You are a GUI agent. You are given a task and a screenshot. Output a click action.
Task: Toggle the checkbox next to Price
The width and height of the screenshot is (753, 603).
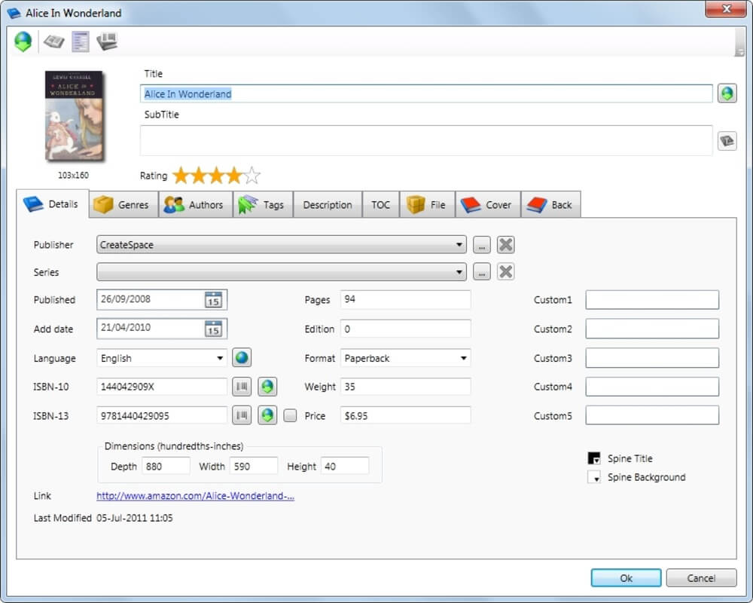point(290,415)
